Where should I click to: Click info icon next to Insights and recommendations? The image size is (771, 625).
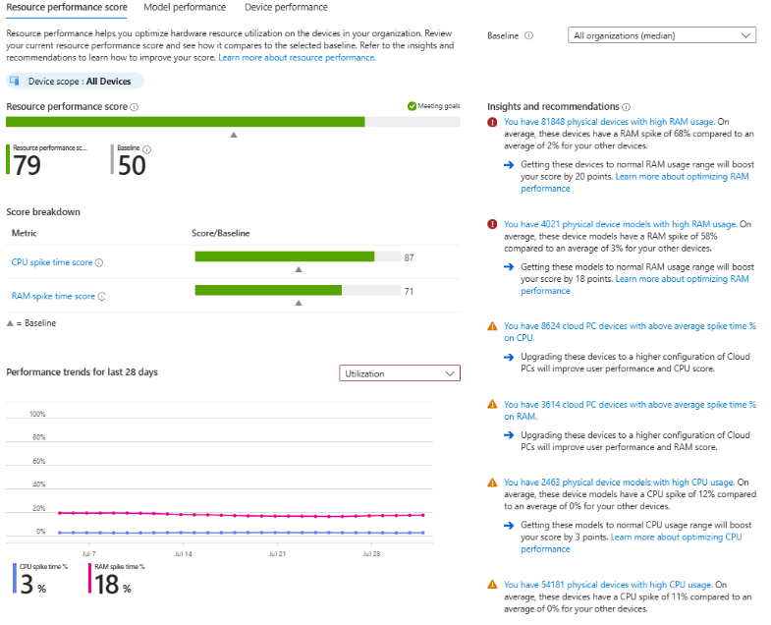[626, 106]
